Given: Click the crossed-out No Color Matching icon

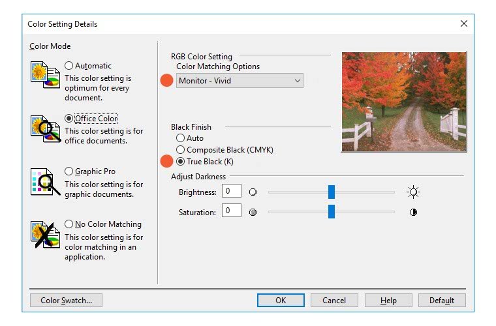Looking at the screenshot, I should (45, 235).
